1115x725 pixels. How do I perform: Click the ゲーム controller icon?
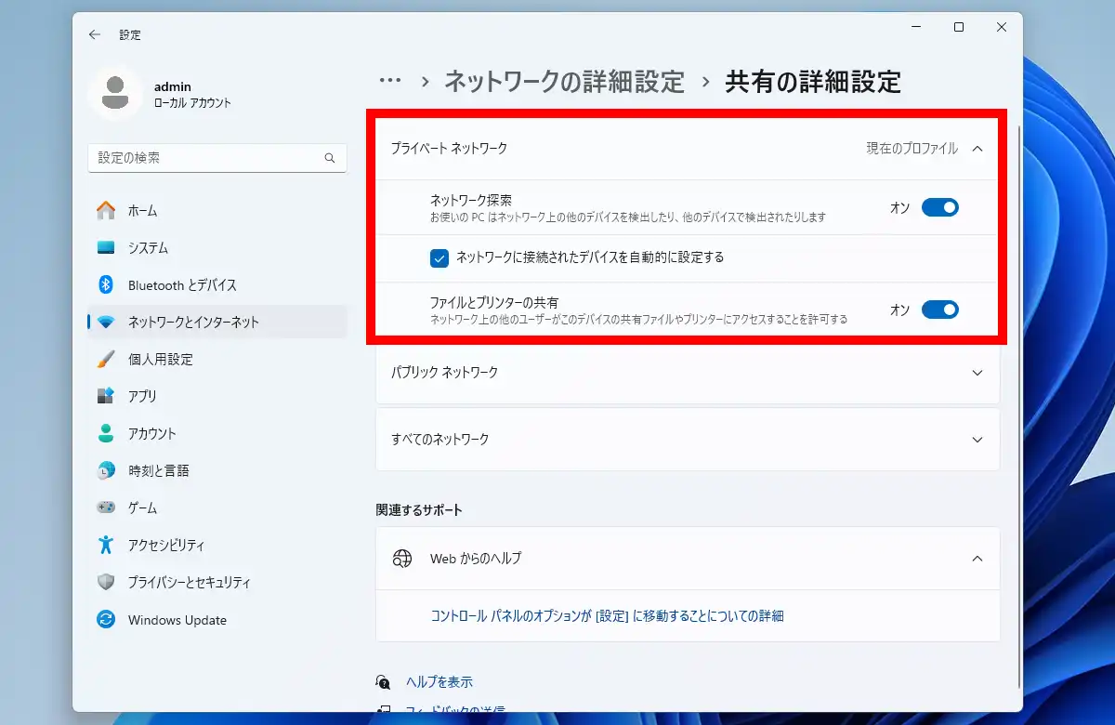click(106, 507)
